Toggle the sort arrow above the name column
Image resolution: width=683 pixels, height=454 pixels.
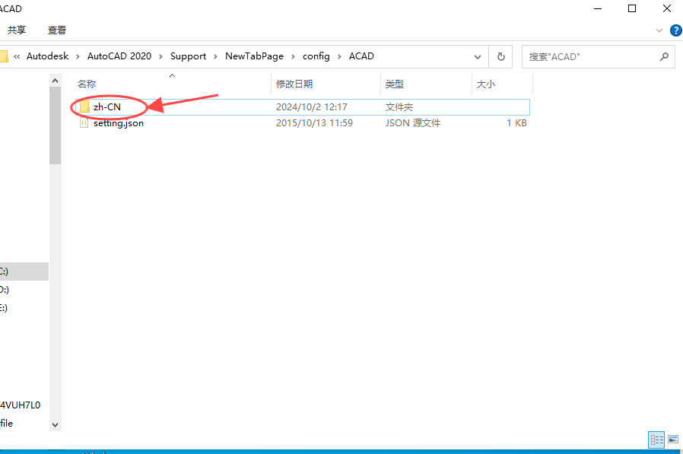(172, 75)
